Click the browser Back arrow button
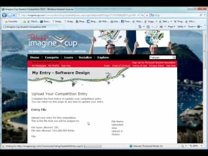The height and width of the screenshot is (156, 208). click(x=4, y=15)
